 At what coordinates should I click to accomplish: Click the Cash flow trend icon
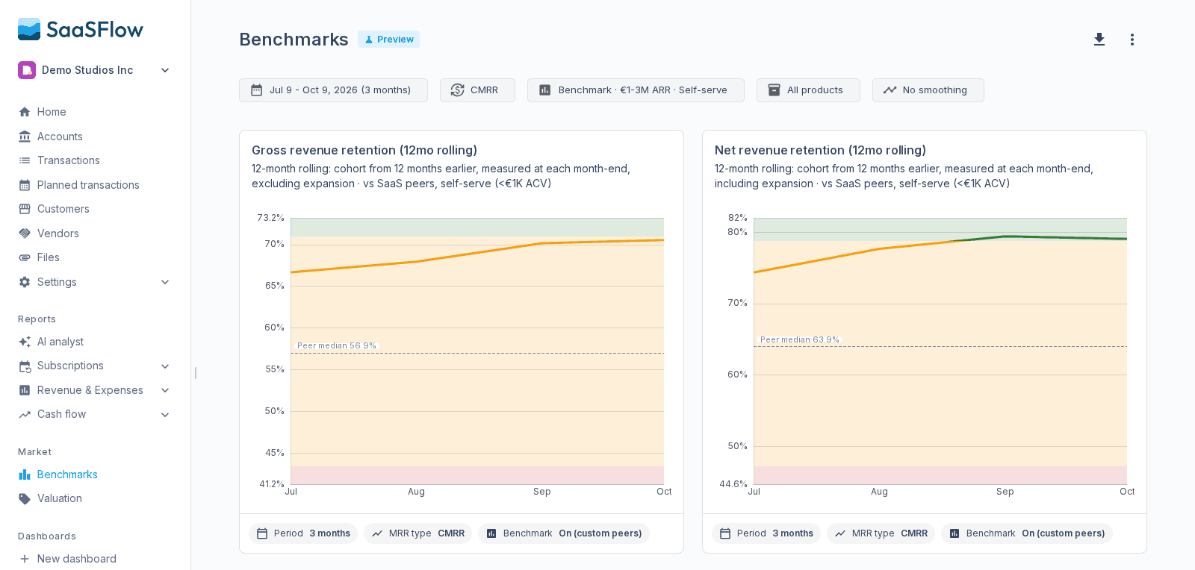pos(25,414)
